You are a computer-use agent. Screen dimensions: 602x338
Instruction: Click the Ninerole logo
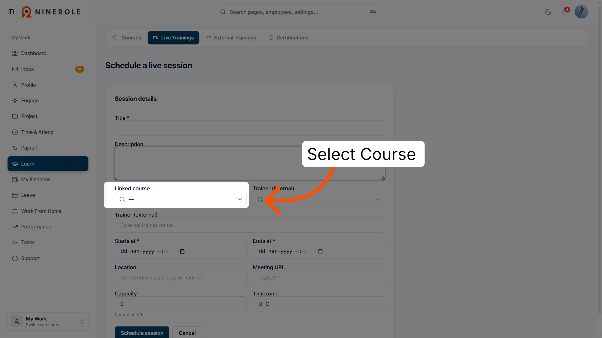pos(51,12)
